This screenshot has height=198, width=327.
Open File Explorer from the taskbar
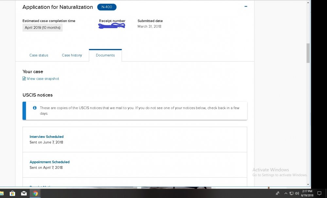pos(2,193)
